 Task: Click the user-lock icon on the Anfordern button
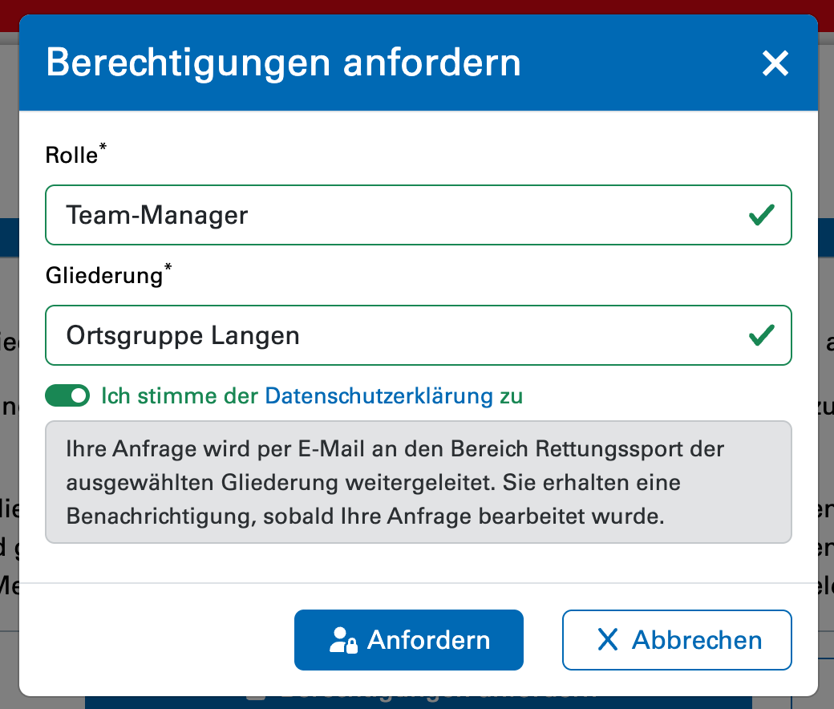pyautogui.click(x=343, y=640)
